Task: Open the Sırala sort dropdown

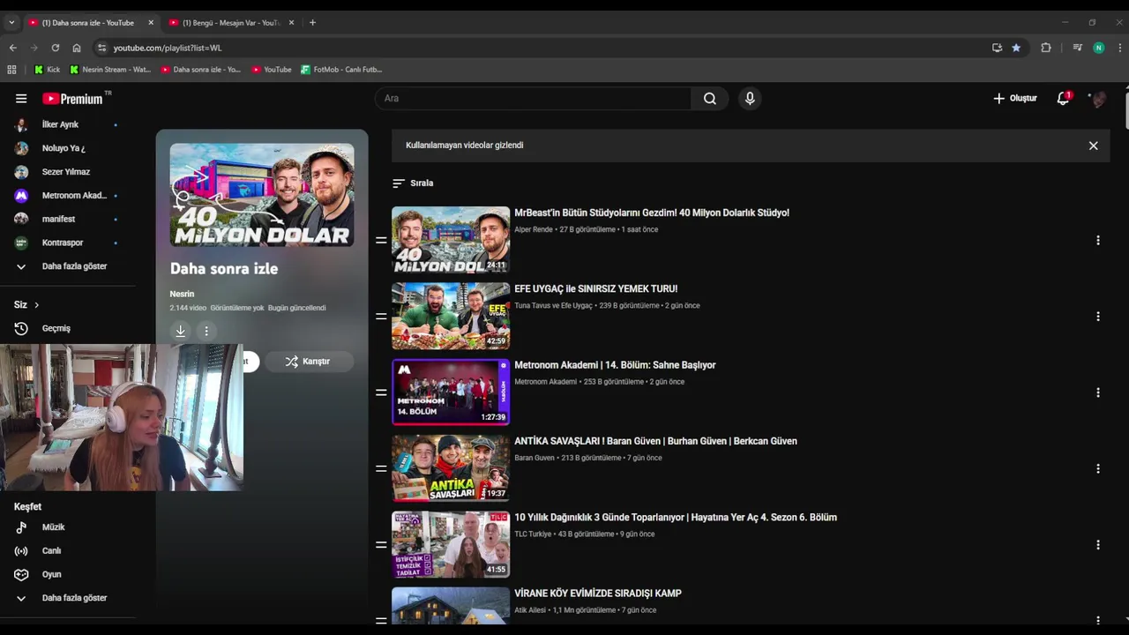Action: [x=413, y=183]
